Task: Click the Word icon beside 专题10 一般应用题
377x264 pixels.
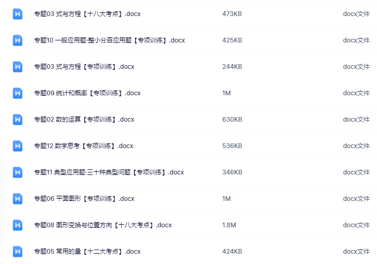Action: click(18, 40)
